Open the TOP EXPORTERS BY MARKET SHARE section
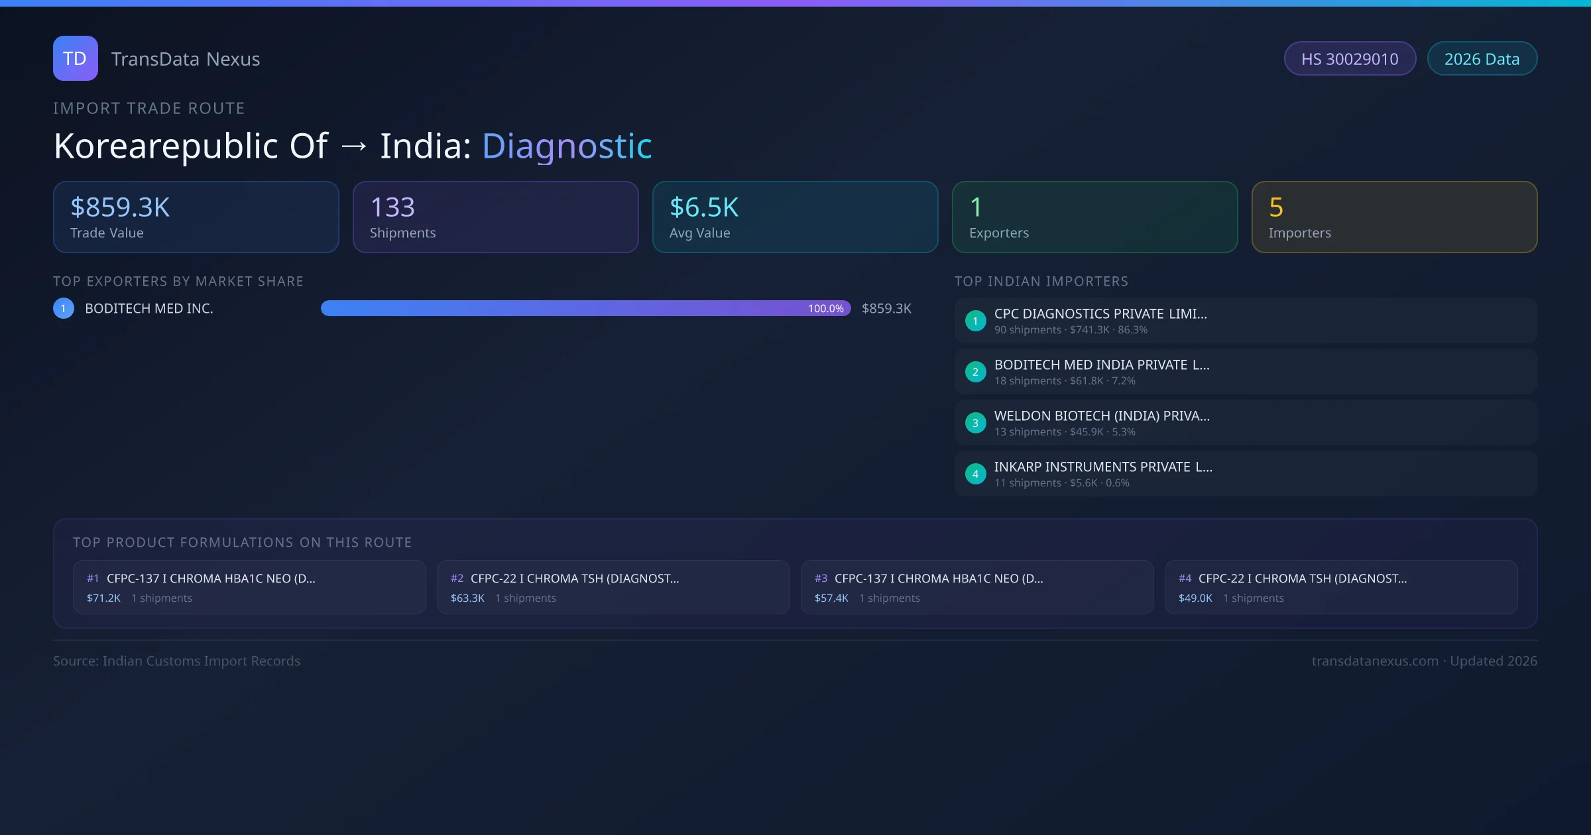The width and height of the screenshot is (1591, 835). tap(178, 281)
